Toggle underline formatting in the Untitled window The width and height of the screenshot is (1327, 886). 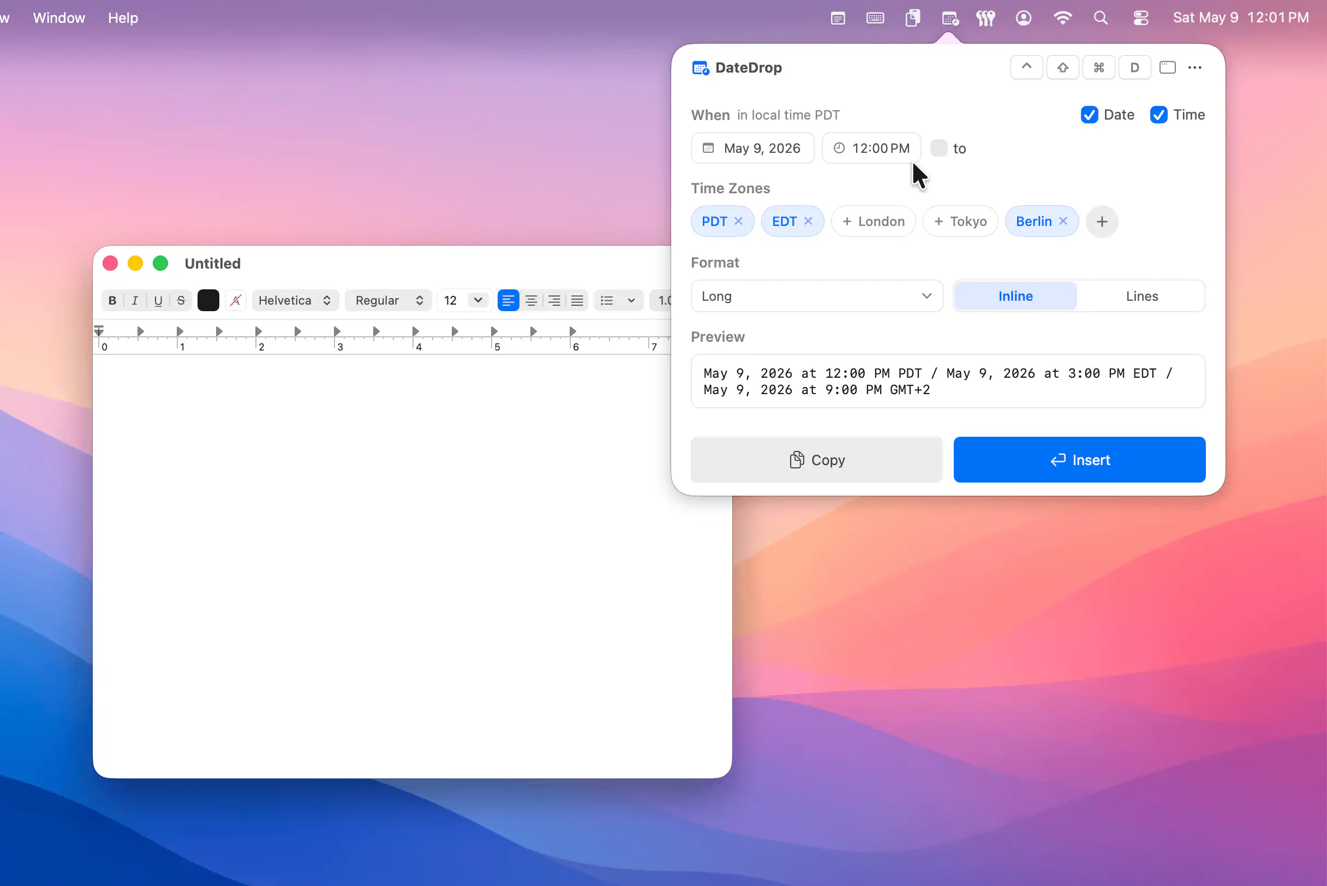[158, 300]
